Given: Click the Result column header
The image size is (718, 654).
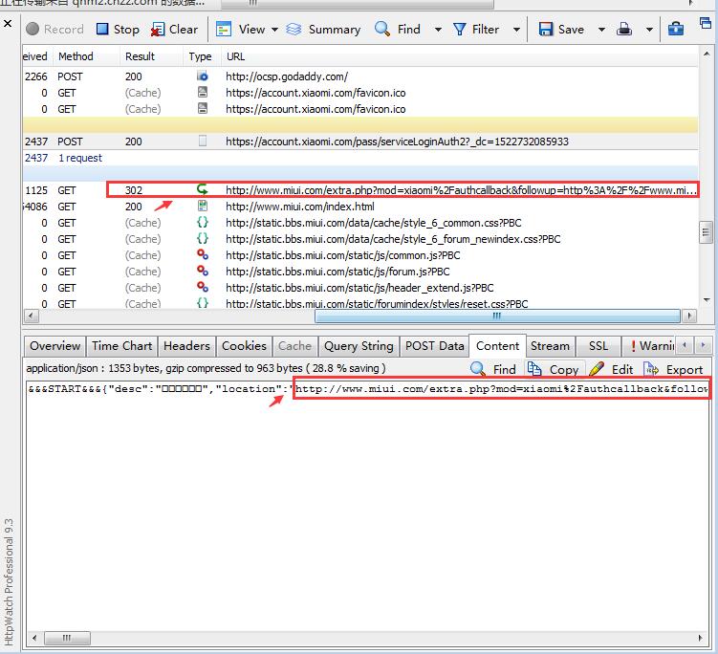Looking at the screenshot, I should tap(141, 56).
